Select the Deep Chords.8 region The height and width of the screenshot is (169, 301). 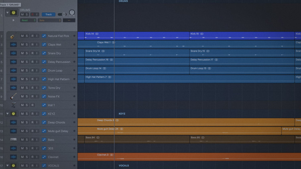pos(186,122)
